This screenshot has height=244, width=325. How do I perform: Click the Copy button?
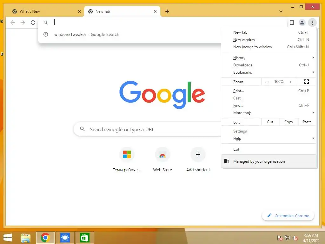tap(289, 122)
